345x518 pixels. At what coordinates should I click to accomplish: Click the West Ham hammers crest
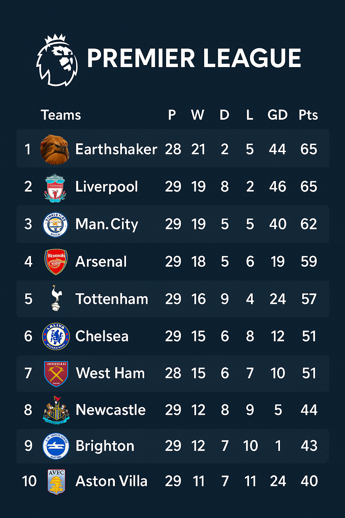click(56, 373)
